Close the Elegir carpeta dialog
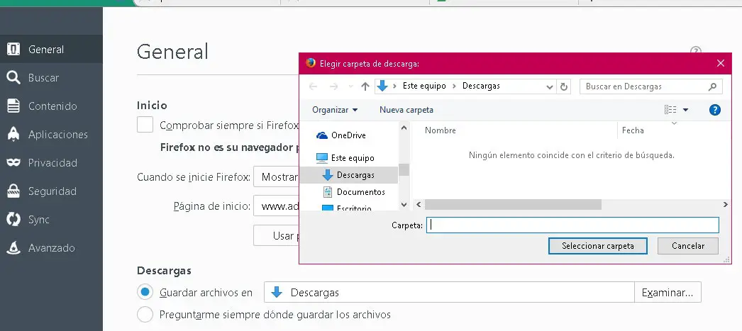Image resolution: width=742 pixels, height=331 pixels. click(720, 63)
